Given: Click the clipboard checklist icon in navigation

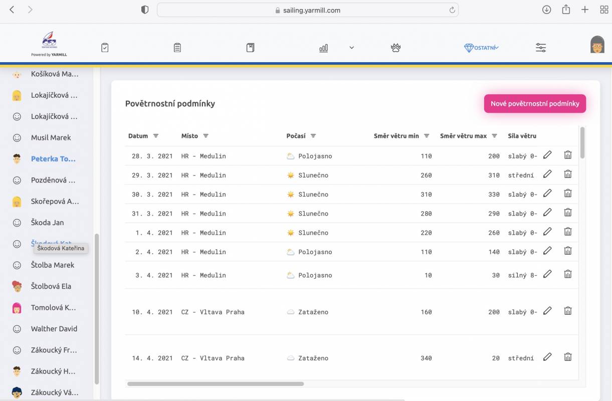Looking at the screenshot, I should (x=105, y=48).
